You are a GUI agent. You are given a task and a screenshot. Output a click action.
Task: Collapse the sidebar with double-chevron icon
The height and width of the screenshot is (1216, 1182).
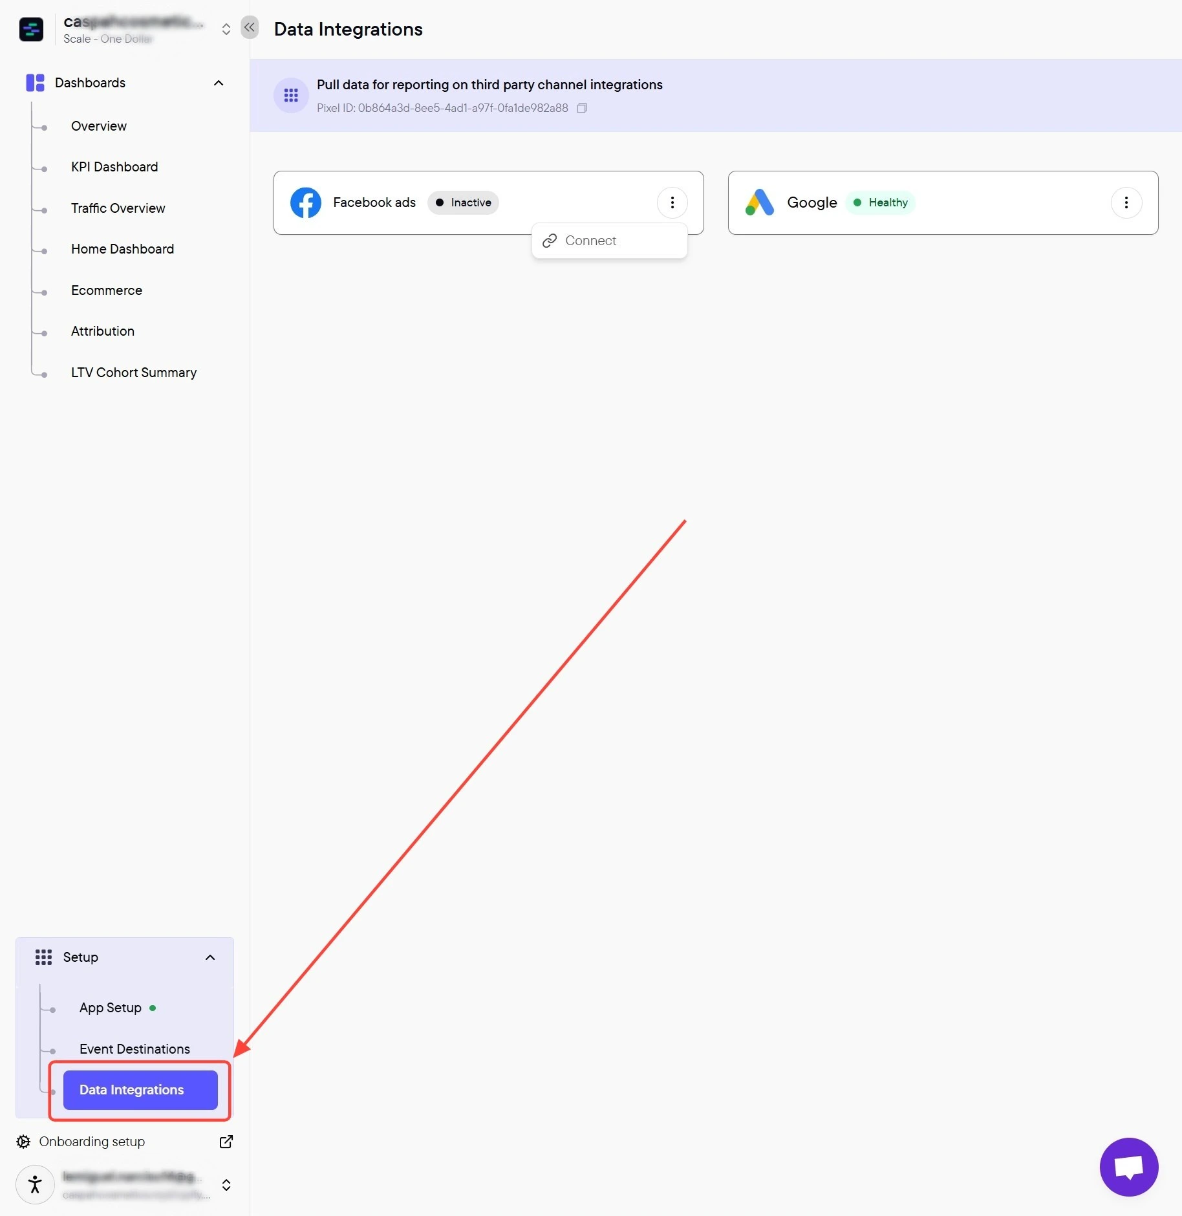tap(250, 28)
